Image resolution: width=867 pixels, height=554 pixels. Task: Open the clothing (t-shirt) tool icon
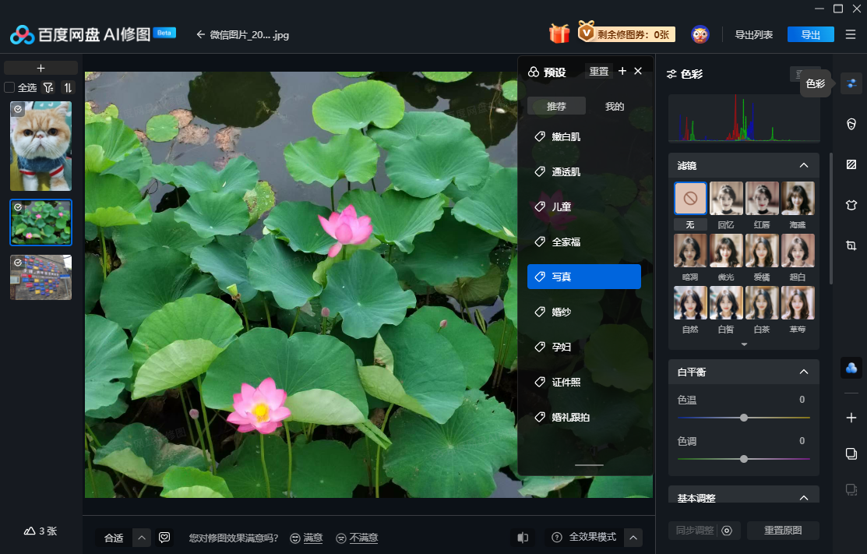(x=851, y=205)
